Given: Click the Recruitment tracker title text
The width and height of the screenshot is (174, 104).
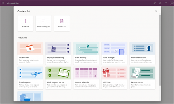Looking at the screenshot, I should point(139,58).
